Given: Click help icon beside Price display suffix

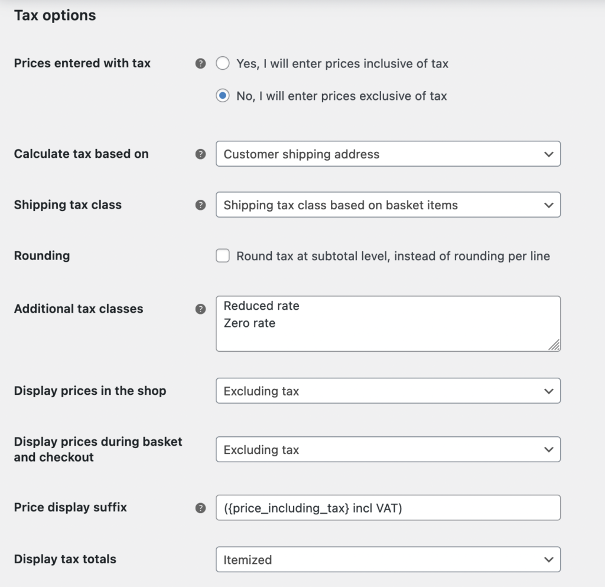Looking at the screenshot, I should [x=201, y=508].
